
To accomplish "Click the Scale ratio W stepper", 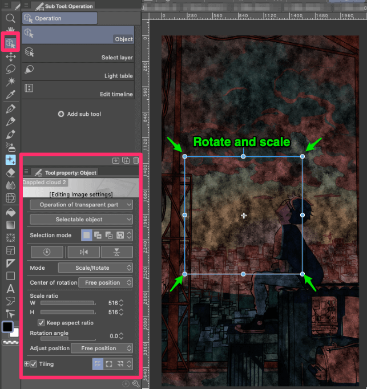I will 121,303.
